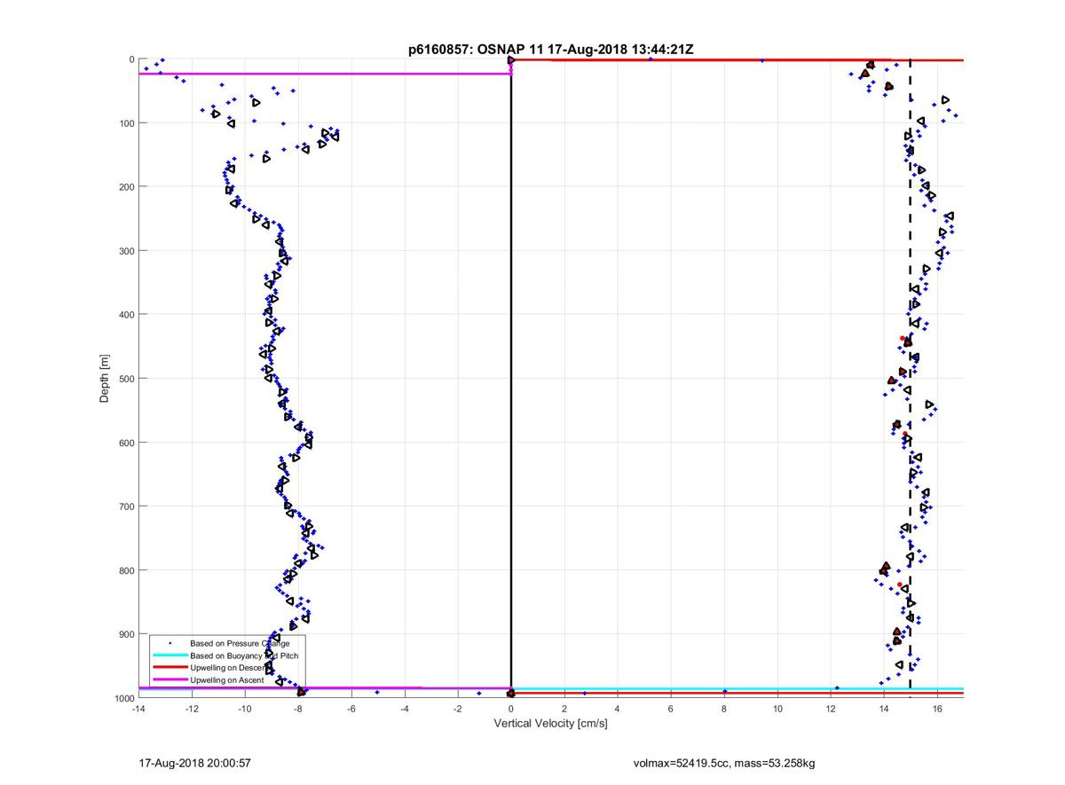The height and width of the screenshot is (785, 1065).
Task: Click the -8 velocity tick label
Action: point(297,709)
